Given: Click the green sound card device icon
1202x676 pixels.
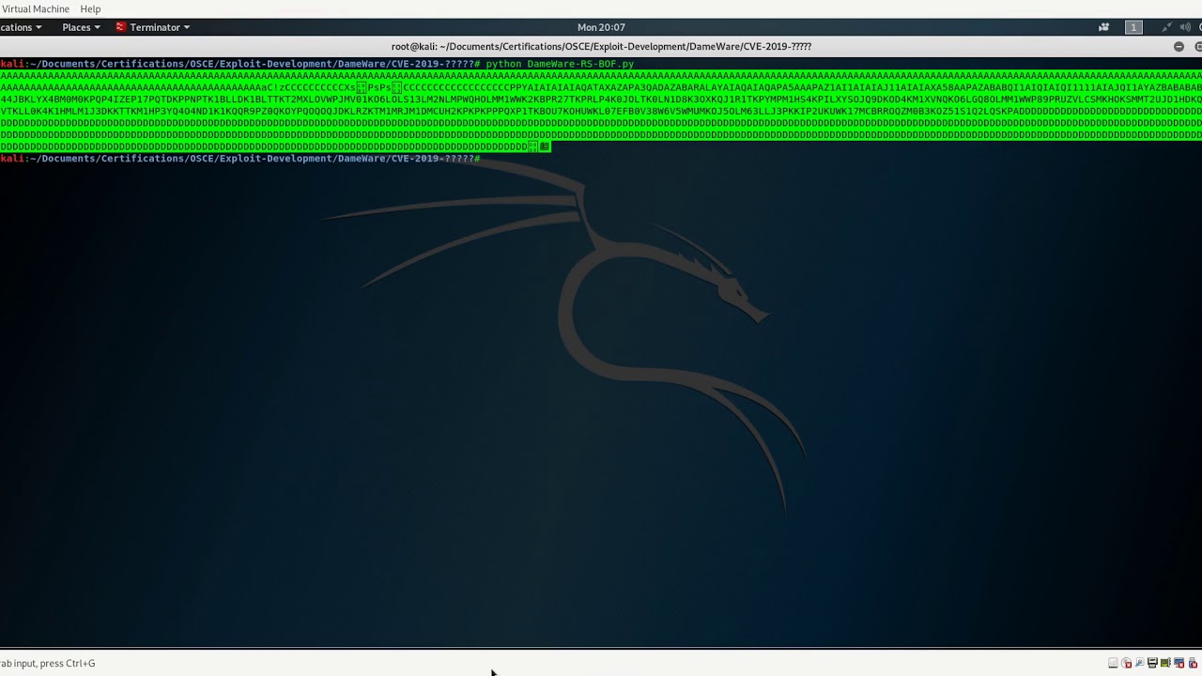Looking at the screenshot, I should (x=1165, y=663).
